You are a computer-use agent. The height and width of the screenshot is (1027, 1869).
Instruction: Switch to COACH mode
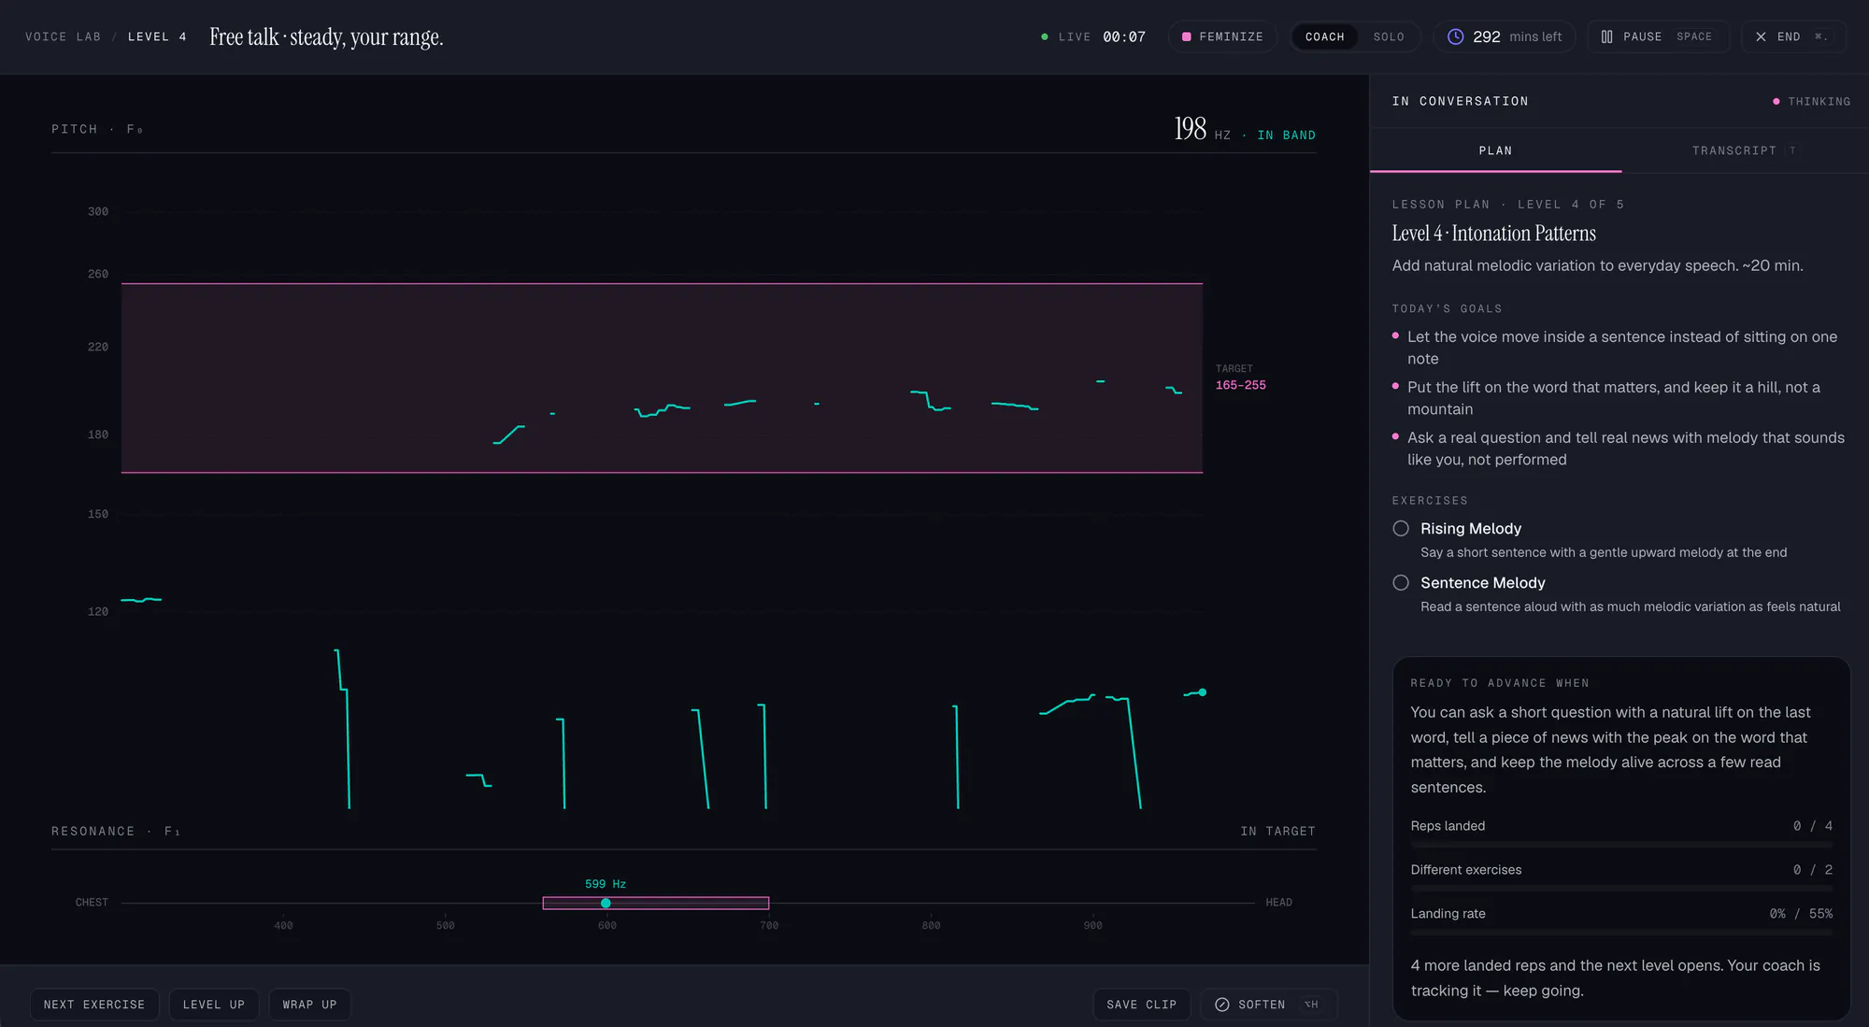coord(1324,36)
